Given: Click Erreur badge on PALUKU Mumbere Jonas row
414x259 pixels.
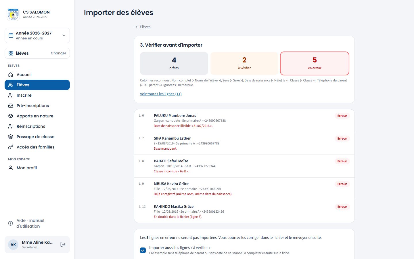Looking at the screenshot, I should click(342, 116).
